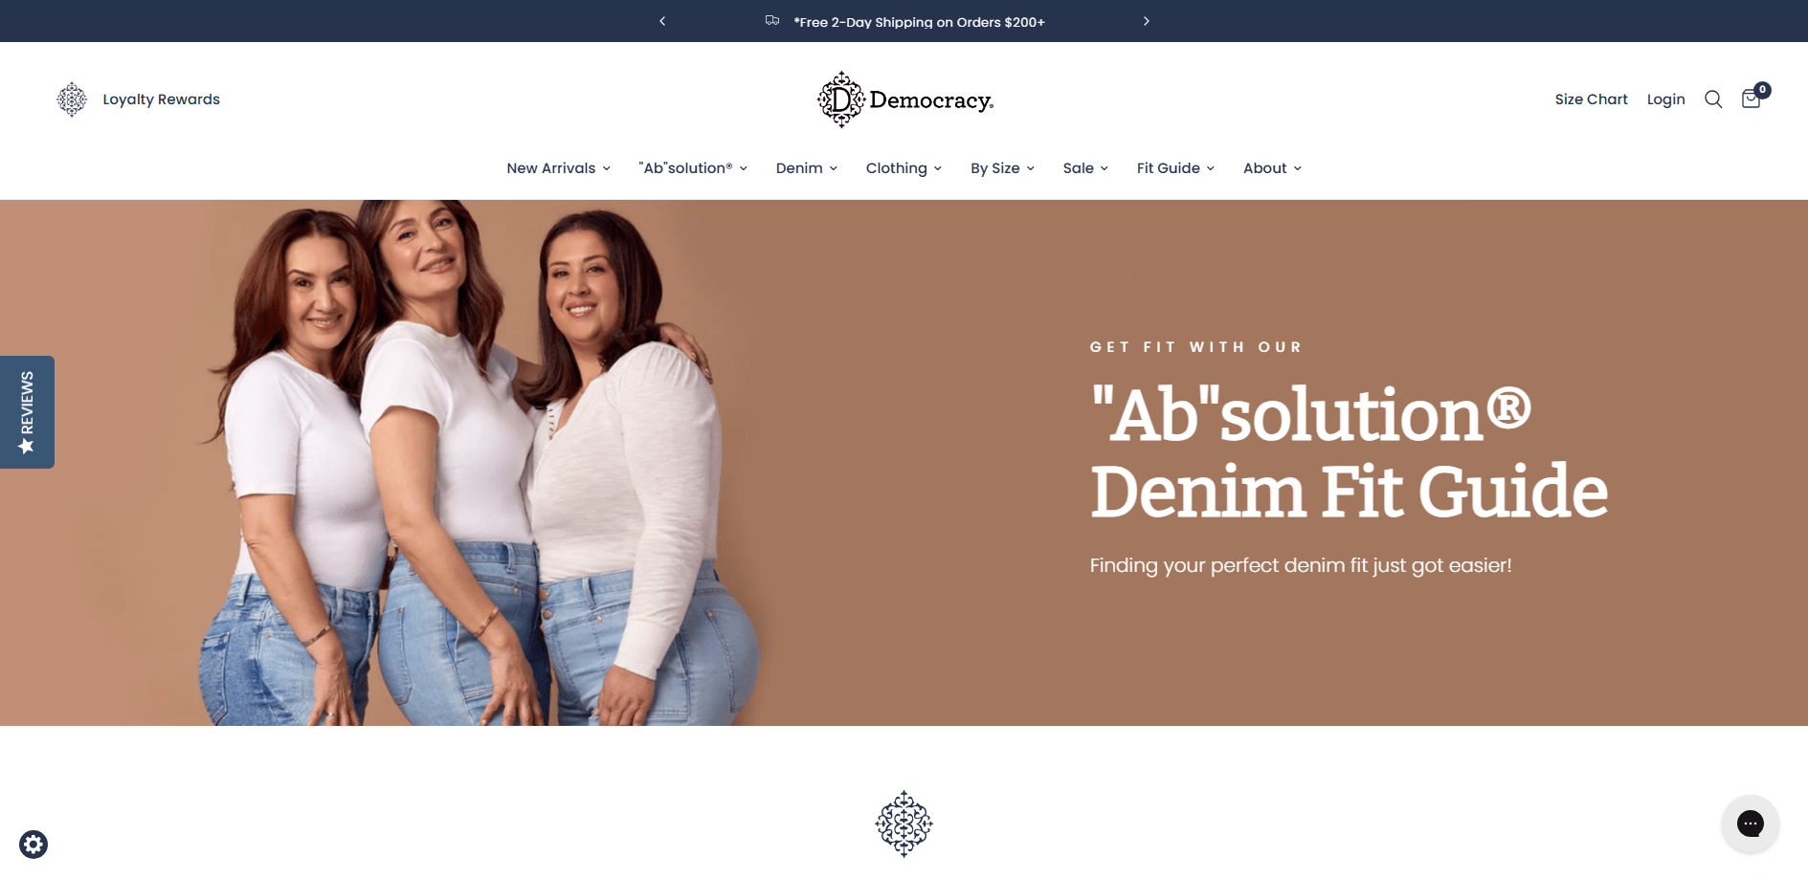Expand the Denim dropdown menu
The image size is (1808, 878).
tap(806, 168)
